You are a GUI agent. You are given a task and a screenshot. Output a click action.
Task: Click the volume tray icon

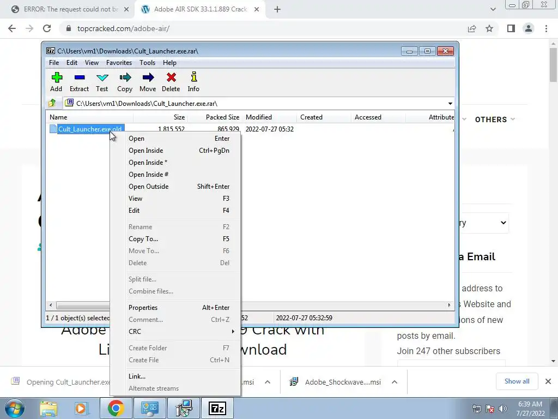point(503,409)
